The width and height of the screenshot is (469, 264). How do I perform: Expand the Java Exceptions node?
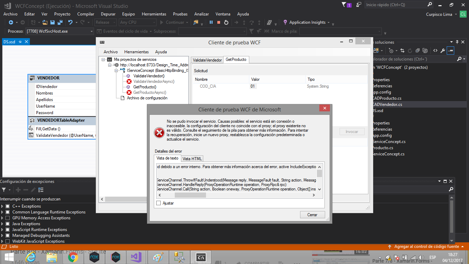(2, 224)
